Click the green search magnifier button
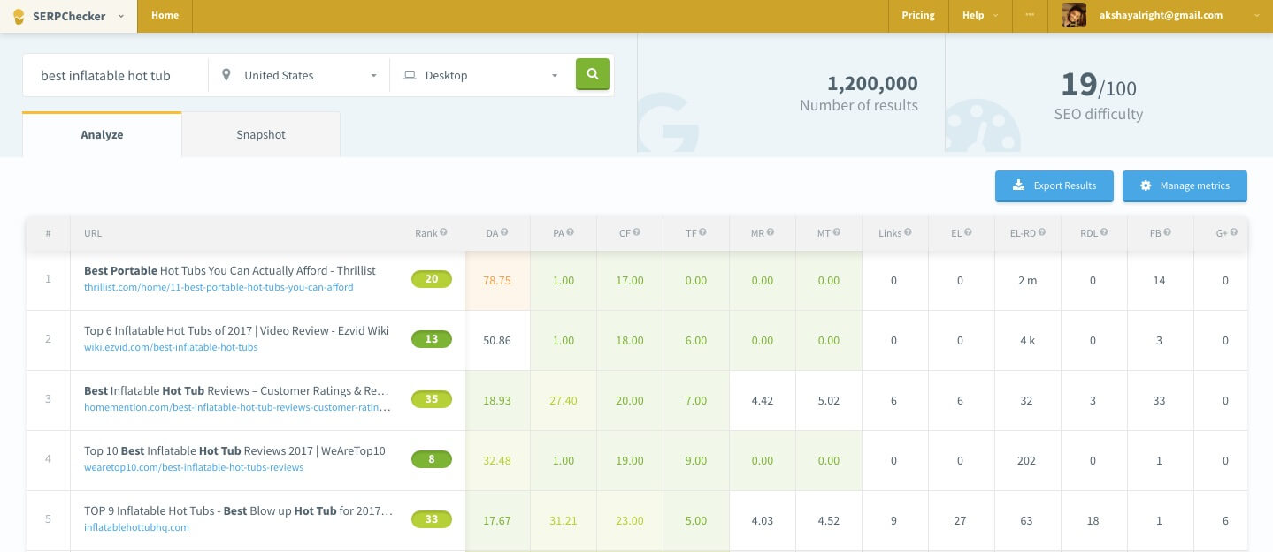The image size is (1273, 552). pos(593,74)
